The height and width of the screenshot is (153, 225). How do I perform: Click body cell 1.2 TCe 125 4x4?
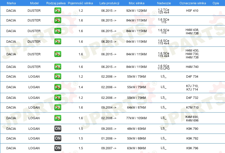[164, 11]
